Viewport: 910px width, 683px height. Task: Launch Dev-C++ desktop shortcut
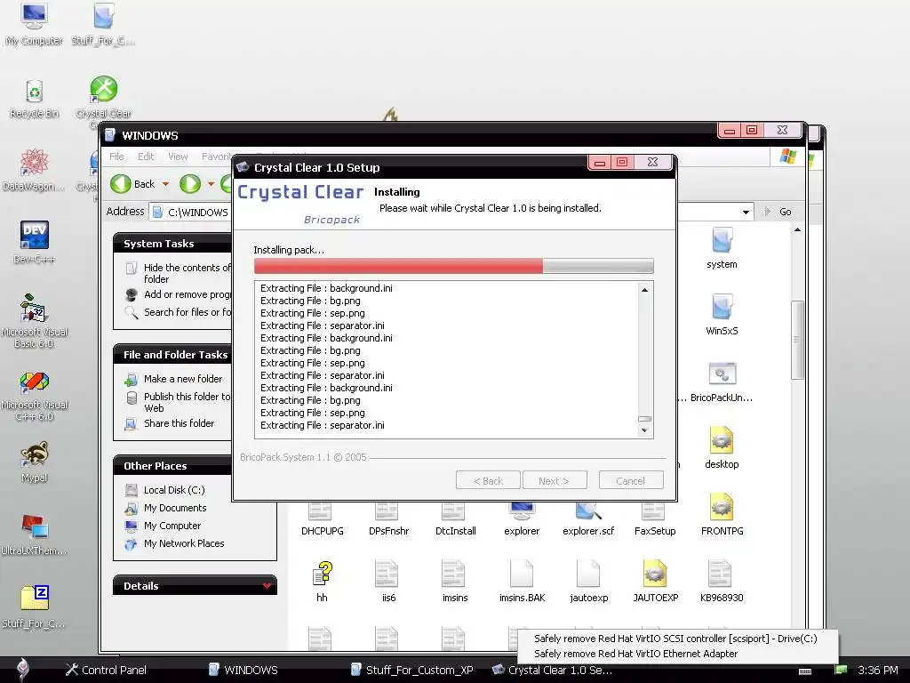(x=34, y=242)
